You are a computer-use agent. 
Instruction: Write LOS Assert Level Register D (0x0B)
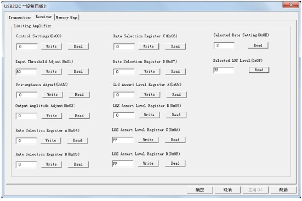(x=149, y=163)
